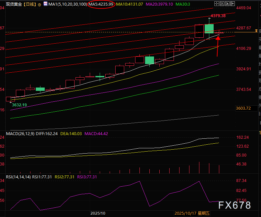
Task: Click the orange double-arrow price marker
Action: pyautogui.click(x=256, y=31)
